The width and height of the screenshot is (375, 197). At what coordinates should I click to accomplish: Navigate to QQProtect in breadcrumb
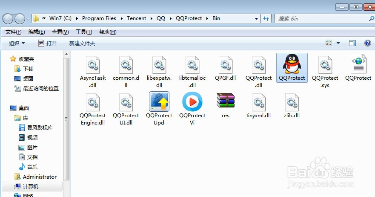click(x=189, y=18)
